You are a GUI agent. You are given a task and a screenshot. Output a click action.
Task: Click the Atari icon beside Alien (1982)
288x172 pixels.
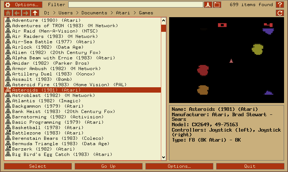tap(8, 52)
